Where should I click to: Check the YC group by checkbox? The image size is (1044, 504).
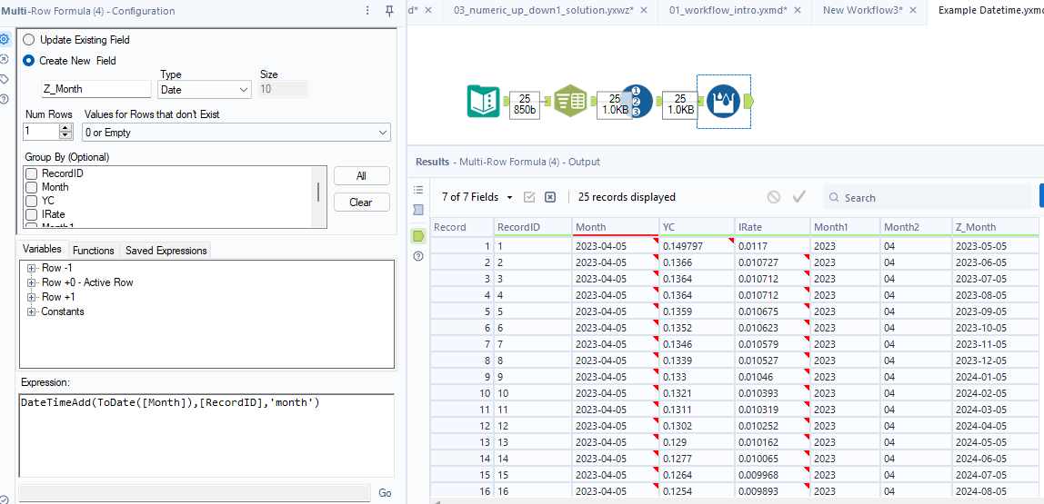pyautogui.click(x=32, y=201)
